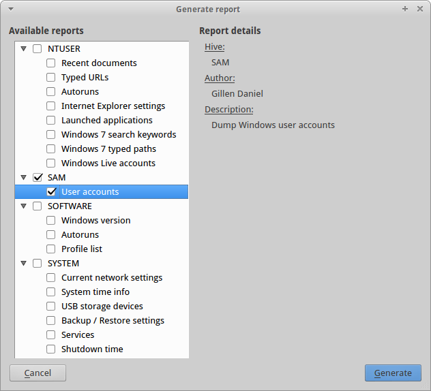Check the SYSTEM hive checkbox
431x391 pixels.
(x=38, y=263)
